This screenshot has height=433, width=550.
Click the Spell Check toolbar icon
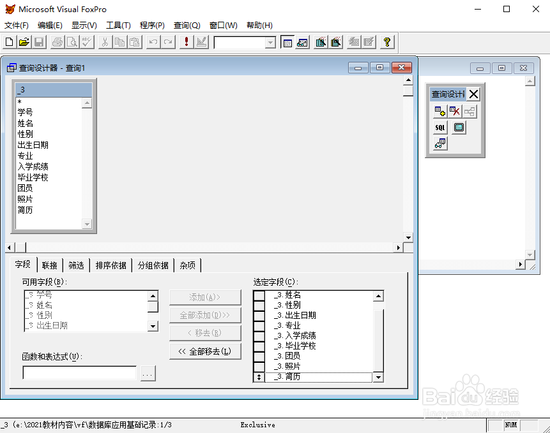[x=87, y=42]
